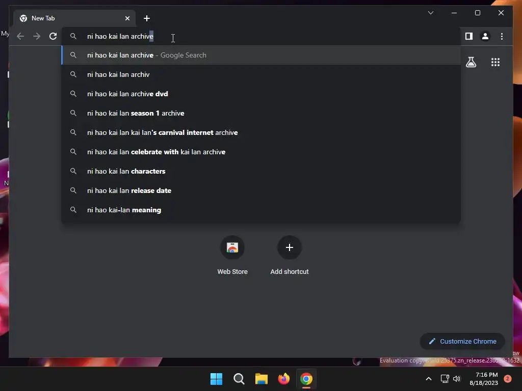This screenshot has height=391, width=522.
Task: Pick 'ni hao kai lan season 1 archive'
Action: (261, 113)
